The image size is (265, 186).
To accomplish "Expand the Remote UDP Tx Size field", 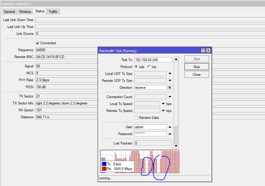I will click(x=170, y=81).
